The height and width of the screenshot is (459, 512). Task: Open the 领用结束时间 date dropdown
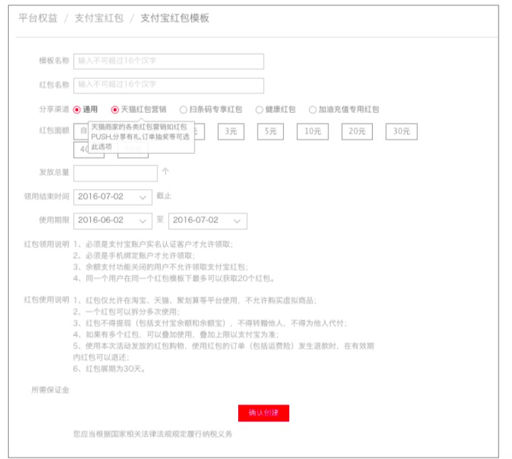click(x=112, y=197)
